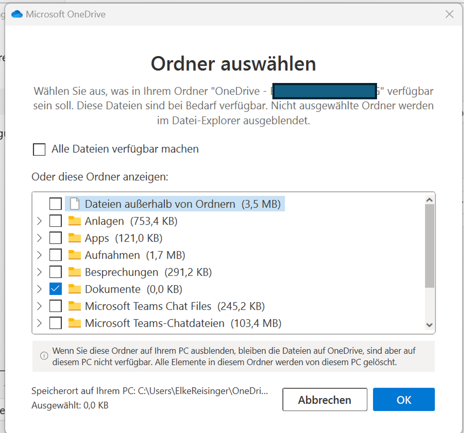Uncheck the Dokumente folder checkbox

point(55,289)
